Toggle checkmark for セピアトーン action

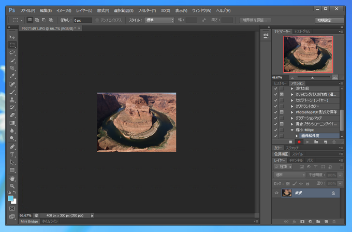(x=276, y=100)
